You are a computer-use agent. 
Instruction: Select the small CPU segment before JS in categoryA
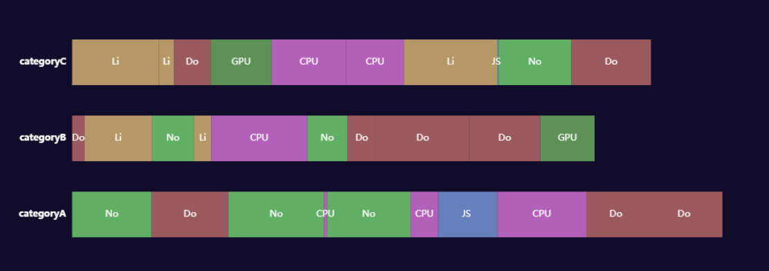pos(425,214)
